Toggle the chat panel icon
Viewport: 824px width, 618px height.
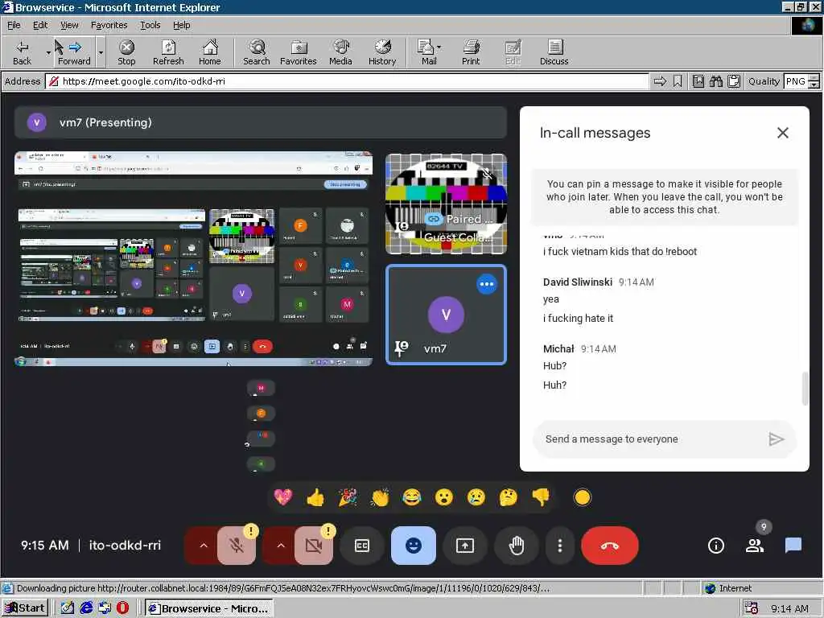pos(793,546)
